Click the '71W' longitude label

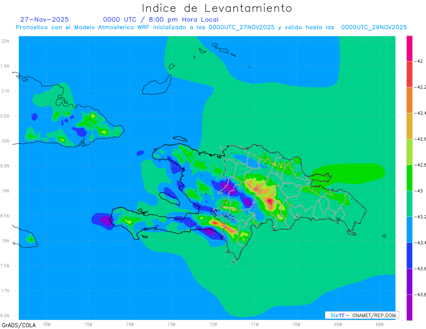pyautogui.click(x=255, y=324)
